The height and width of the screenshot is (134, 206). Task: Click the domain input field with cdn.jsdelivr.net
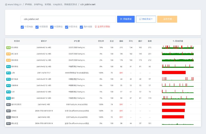[x=68, y=19]
